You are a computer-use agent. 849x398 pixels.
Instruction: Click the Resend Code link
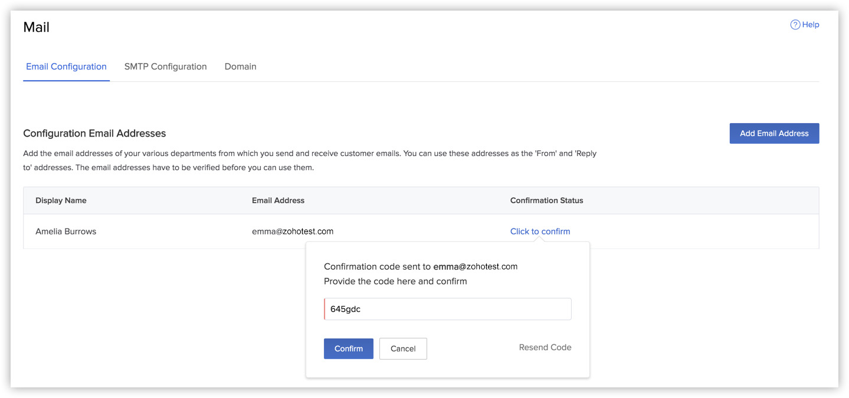[x=545, y=347]
